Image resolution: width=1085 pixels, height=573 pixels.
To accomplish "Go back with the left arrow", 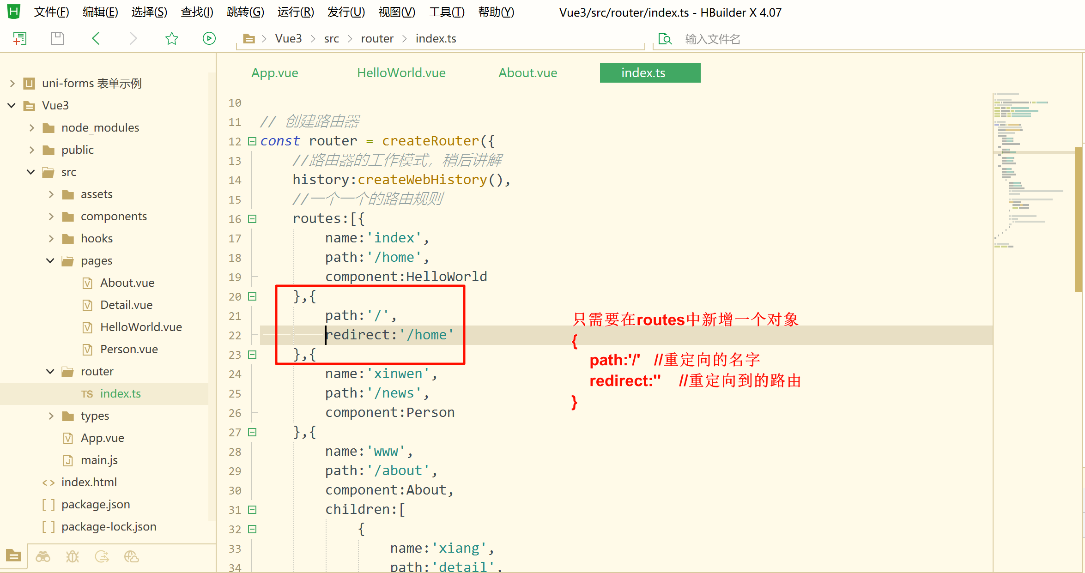I will click(96, 38).
